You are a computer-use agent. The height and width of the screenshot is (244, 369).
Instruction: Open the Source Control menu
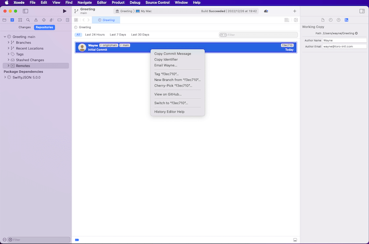pyautogui.click(x=158, y=3)
